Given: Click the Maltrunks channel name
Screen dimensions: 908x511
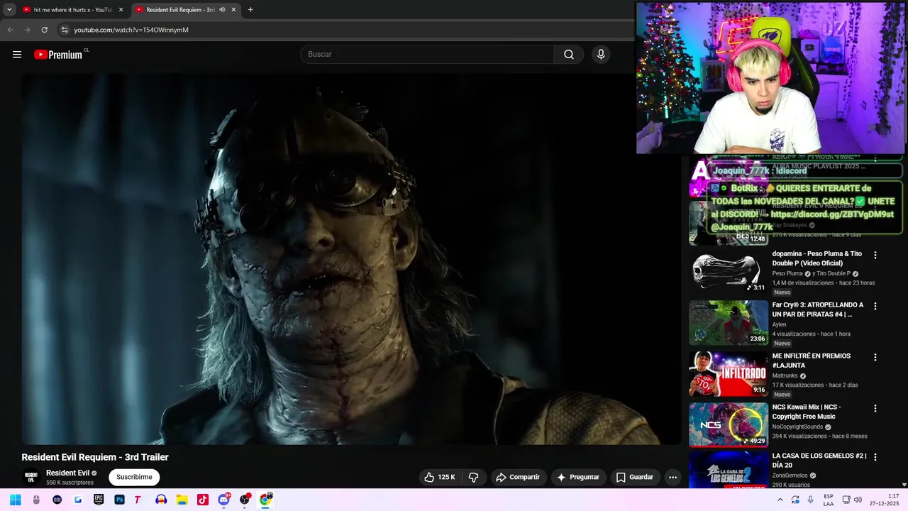Looking at the screenshot, I should 785,375.
